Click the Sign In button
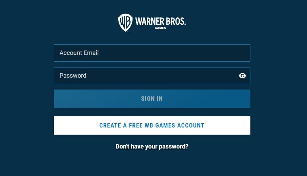The width and height of the screenshot is (307, 176). pos(152,99)
